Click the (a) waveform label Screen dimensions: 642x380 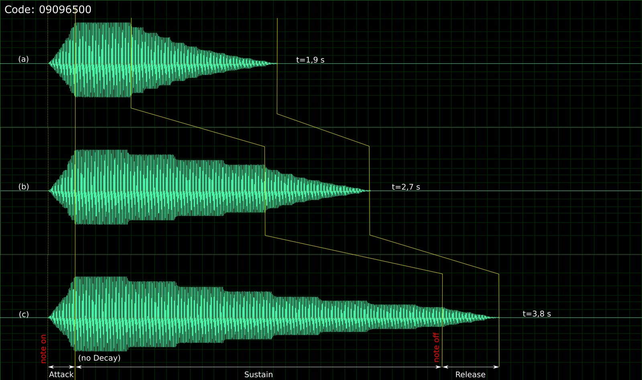[24, 59]
